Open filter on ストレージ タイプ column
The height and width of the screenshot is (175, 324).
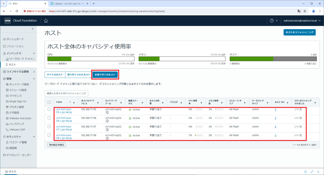(x=245, y=102)
